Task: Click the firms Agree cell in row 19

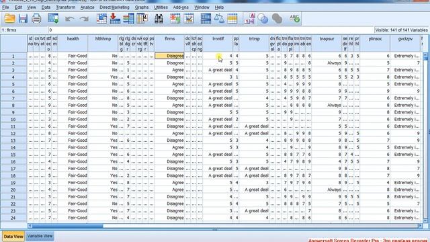Action: click(169, 182)
